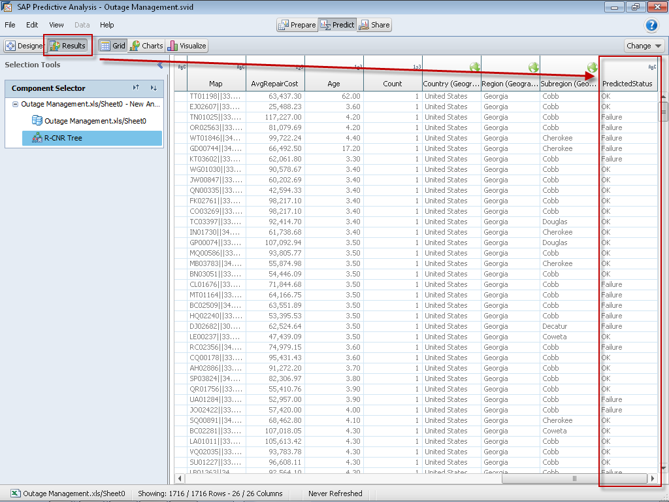Image resolution: width=669 pixels, height=502 pixels.
Task: Switch to the Prepare view
Action: 297,25
